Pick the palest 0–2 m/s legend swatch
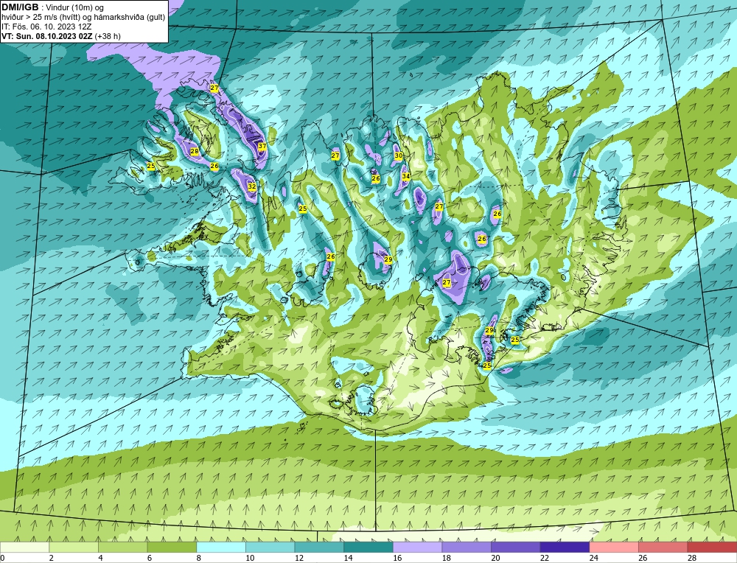 point(24,547)
